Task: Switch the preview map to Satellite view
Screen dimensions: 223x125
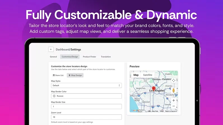Action: pyautogui.click(x=148, y=75)
